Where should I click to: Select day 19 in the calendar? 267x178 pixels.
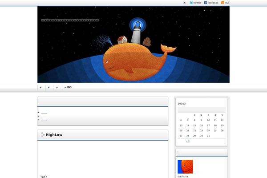[x=222, y=125]
